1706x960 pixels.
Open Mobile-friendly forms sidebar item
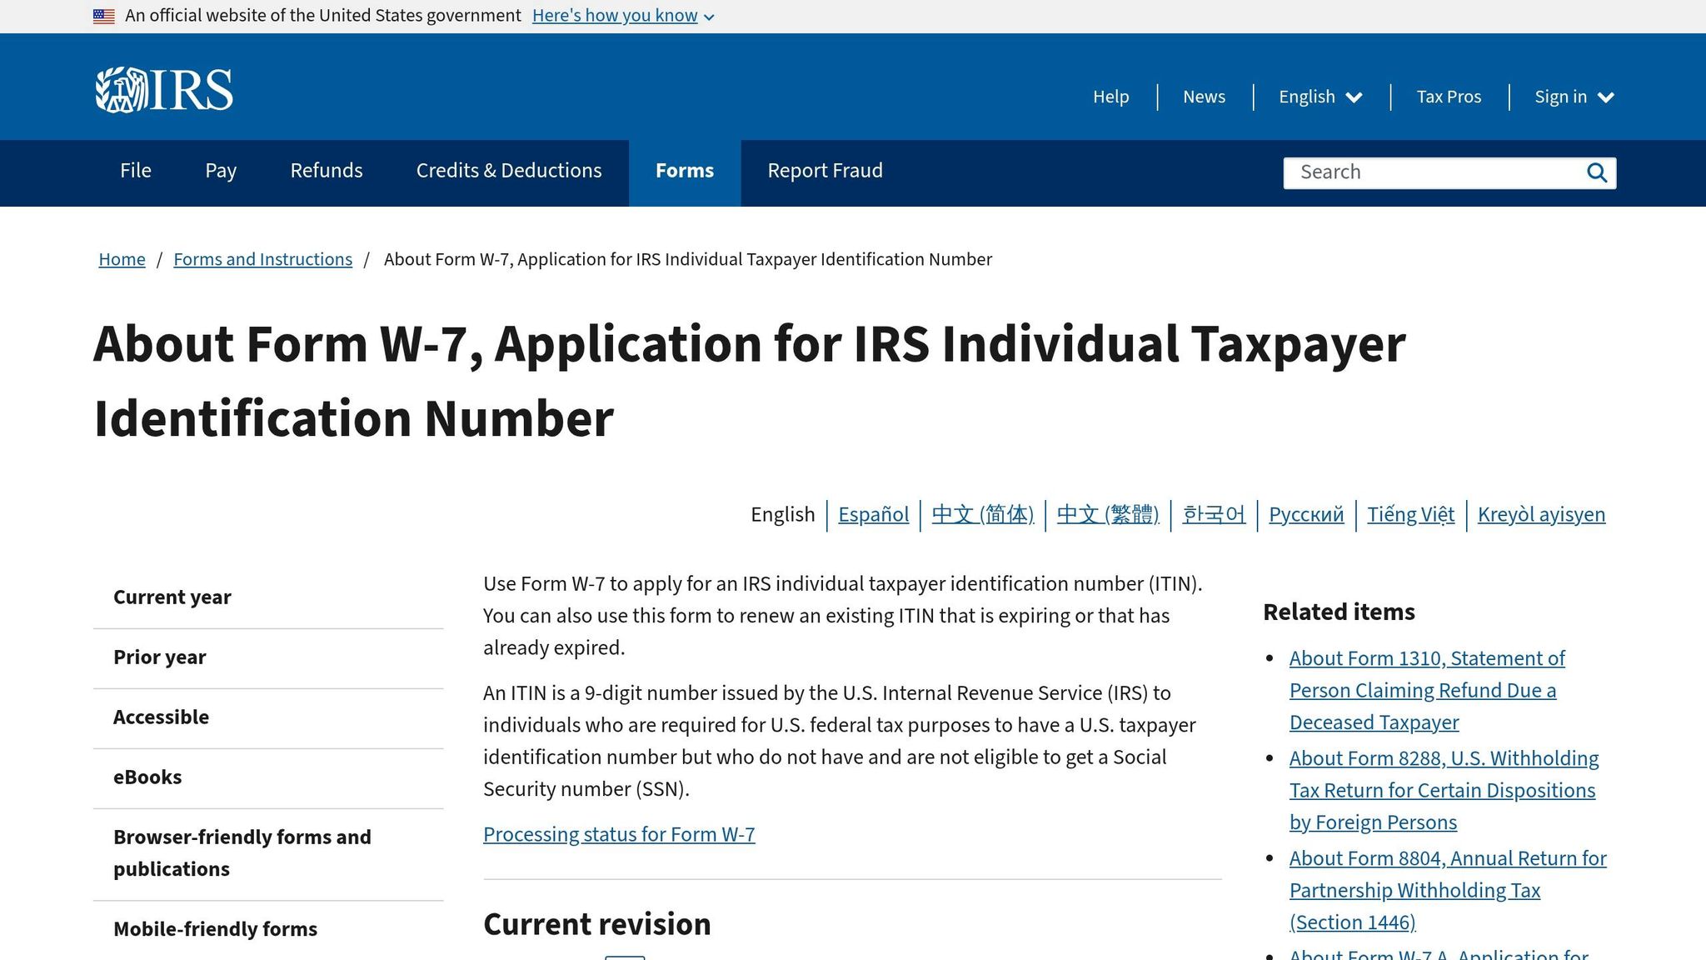click(268, 930)
